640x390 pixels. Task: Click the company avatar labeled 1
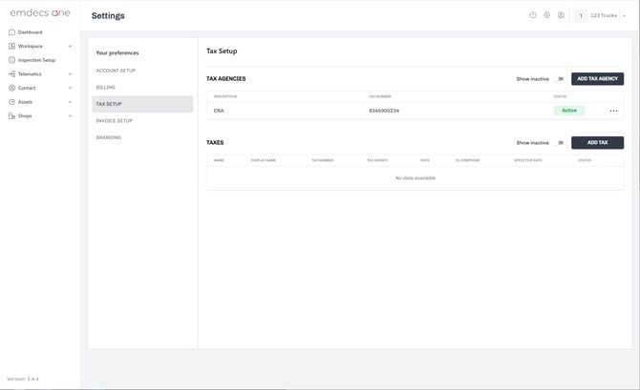[x=581, y=15]
